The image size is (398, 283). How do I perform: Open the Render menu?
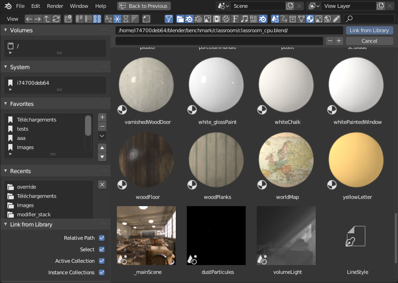pos(55,6)
